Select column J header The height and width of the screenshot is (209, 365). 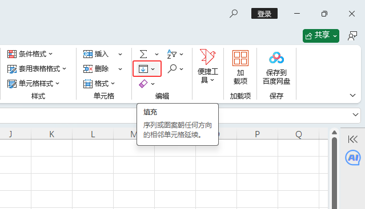(x=15, y=134)
